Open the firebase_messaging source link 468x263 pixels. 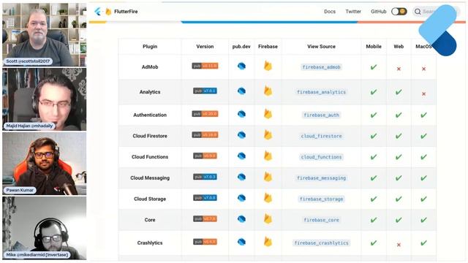321,178
